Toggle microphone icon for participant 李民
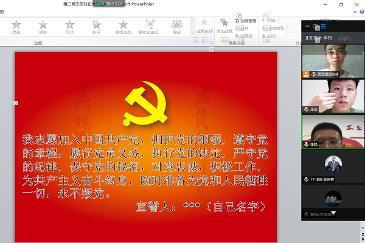365x243 pixels. coord(307,145)
